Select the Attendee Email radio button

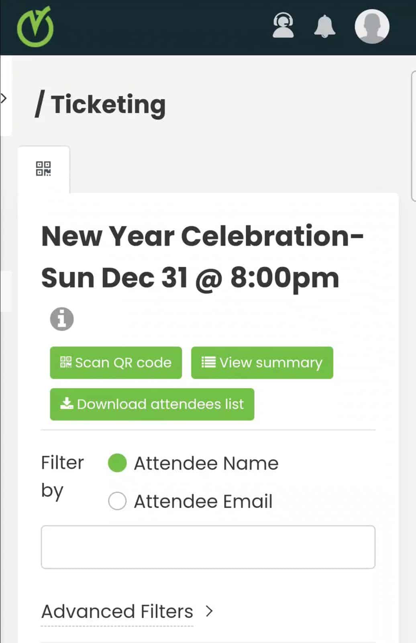(x=117, y=501)
